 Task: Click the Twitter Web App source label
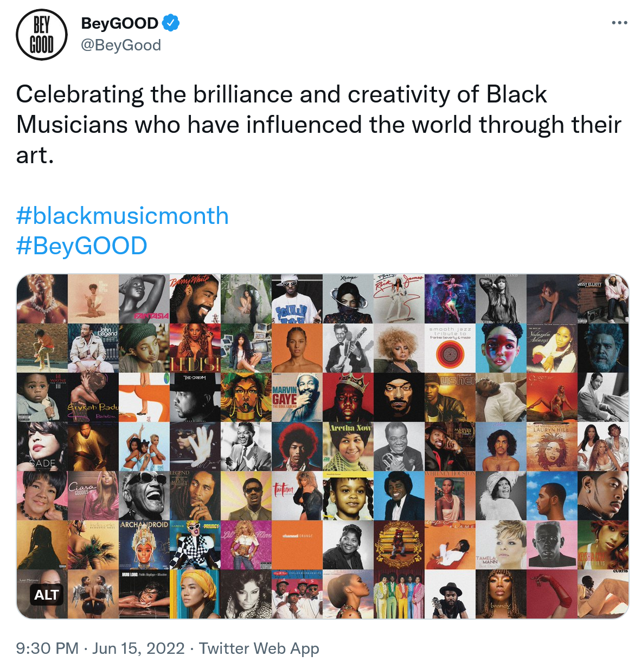point(259,648)
